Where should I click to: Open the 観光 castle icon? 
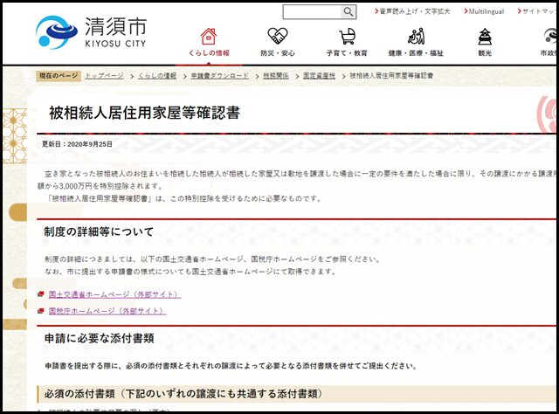coord(485,36)
